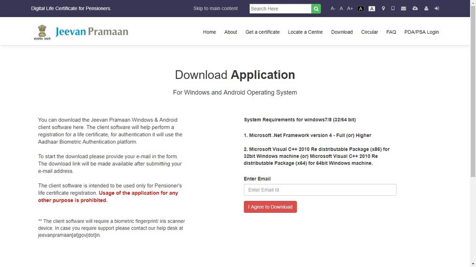Click Skip to main content link
Viewport: 476px width, 267px height.
click(x=215, y=9)
